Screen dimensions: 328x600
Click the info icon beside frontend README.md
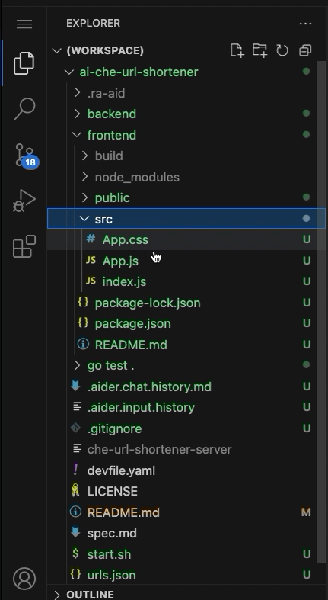[83, 344]
